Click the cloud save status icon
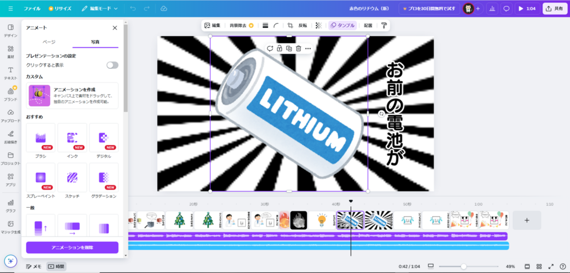 (x=164, y=8)
